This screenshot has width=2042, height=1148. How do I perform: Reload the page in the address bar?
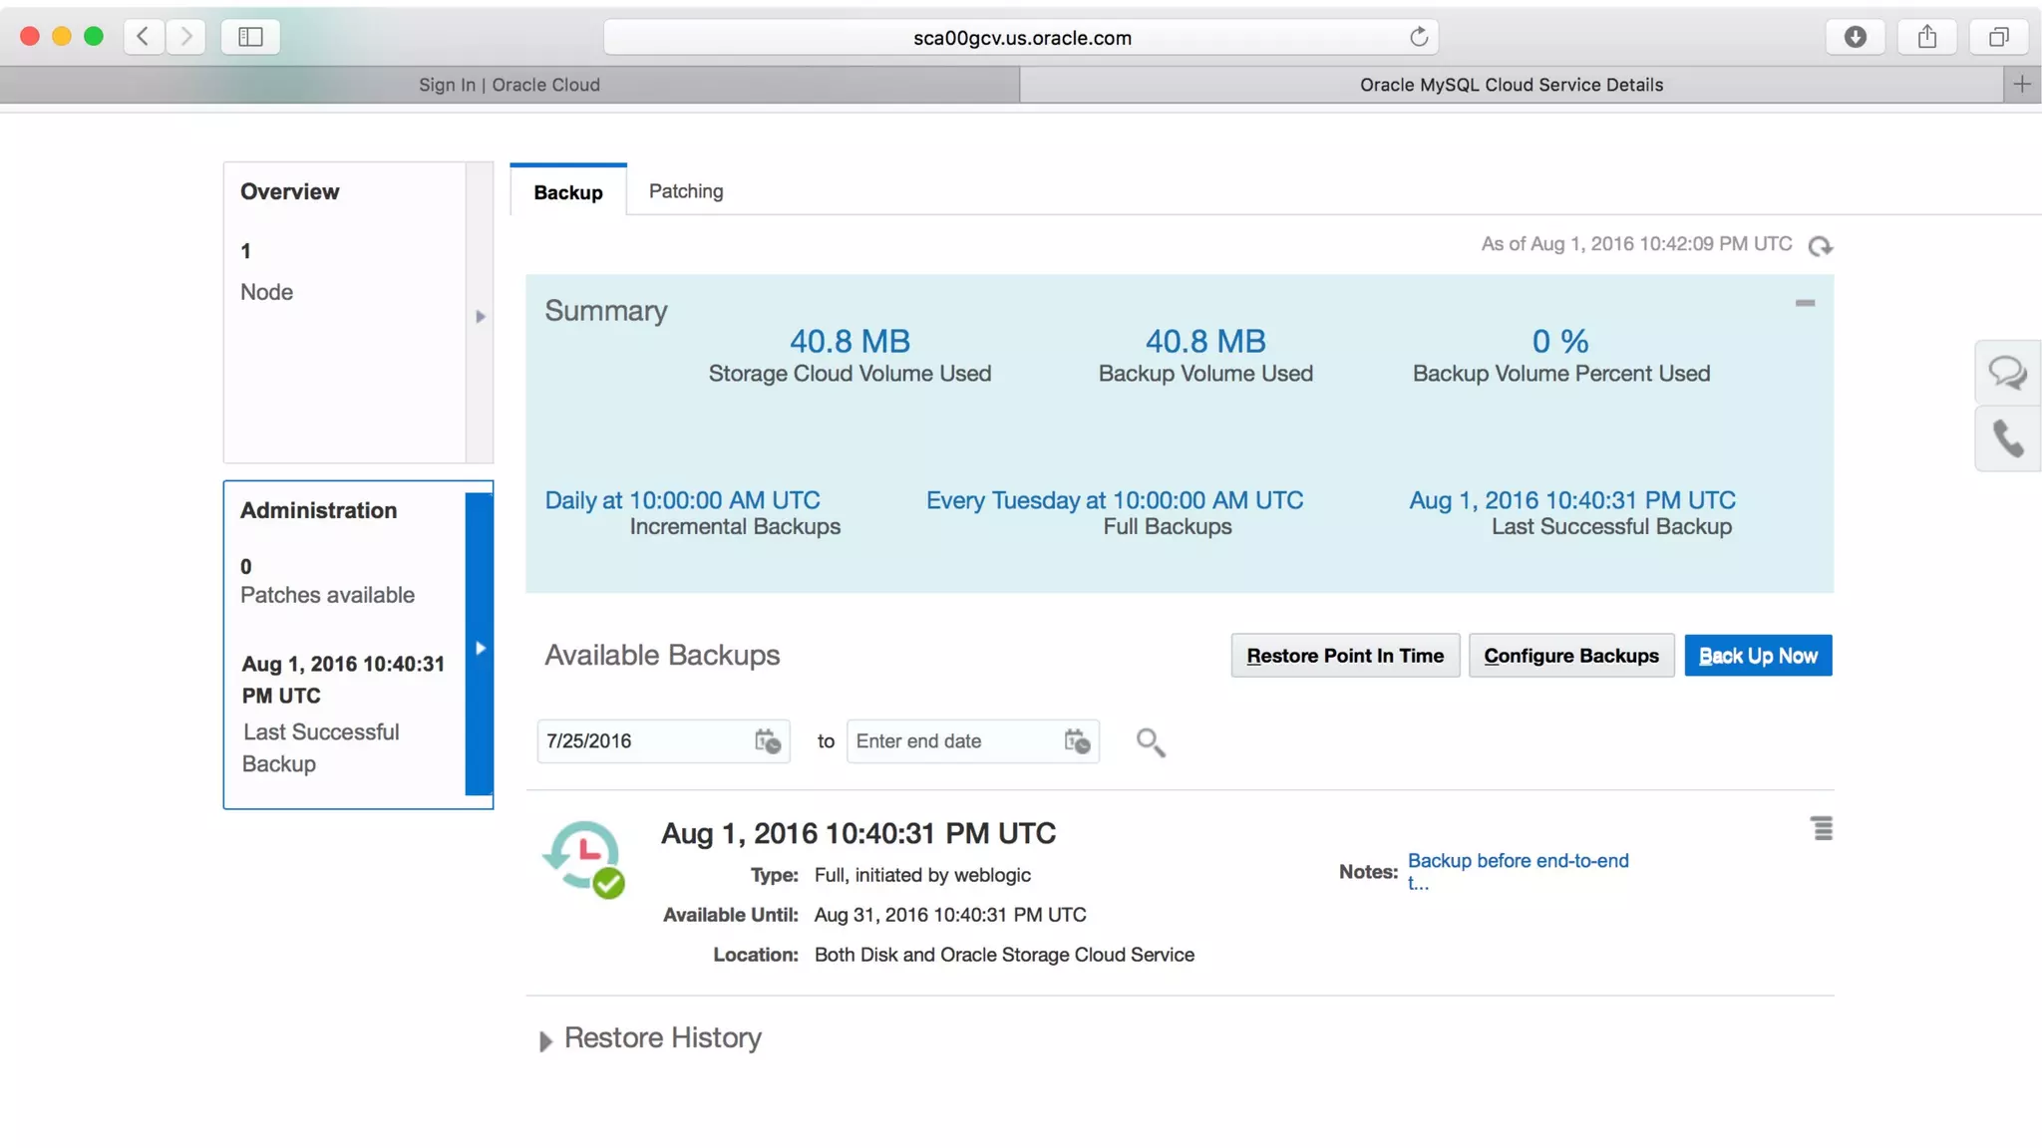[1418, 37]
